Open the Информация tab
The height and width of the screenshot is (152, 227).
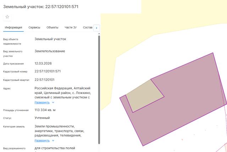[x=13, y=27]
